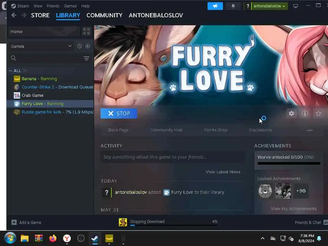Click the Banana game icon in list
This screenshot has width=328, height=246.
coord(17,79)
